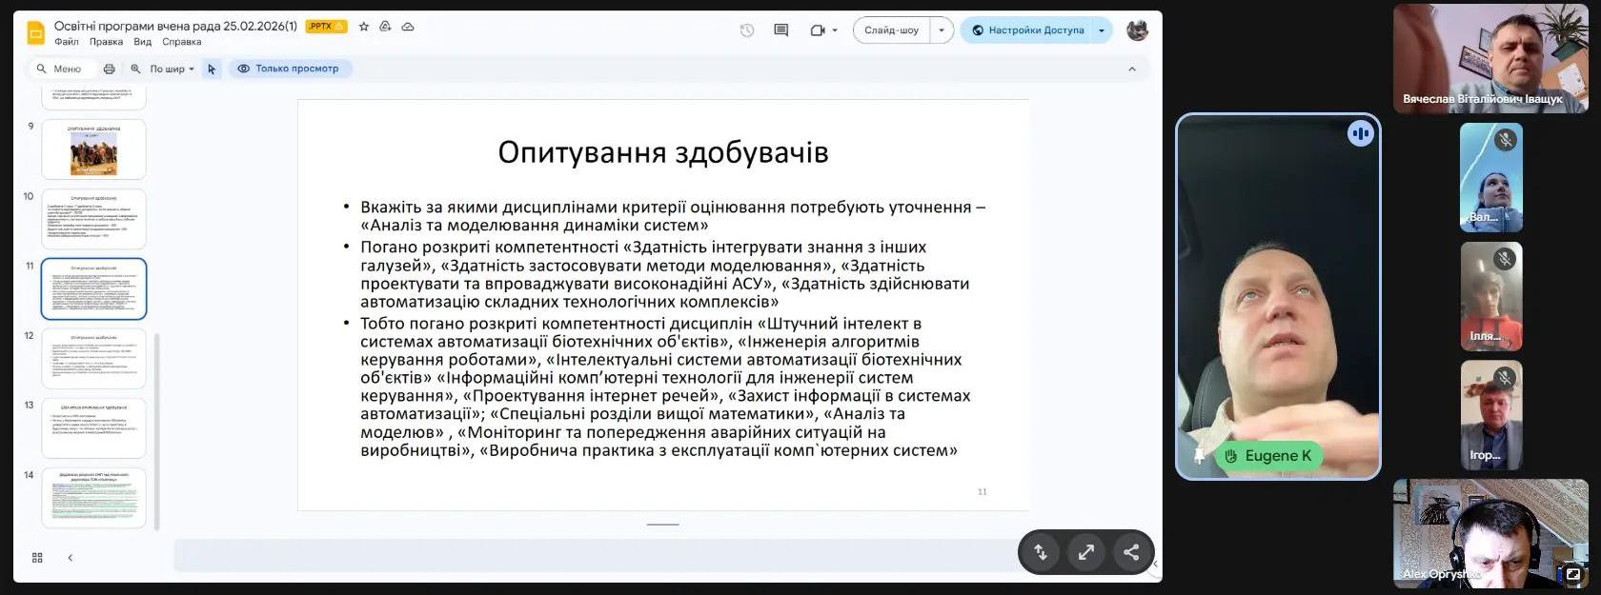Screen dimensions: 1601x595
Task: Check the cloud document status icon
Action: pyautogui.click(x=408, y=27)
